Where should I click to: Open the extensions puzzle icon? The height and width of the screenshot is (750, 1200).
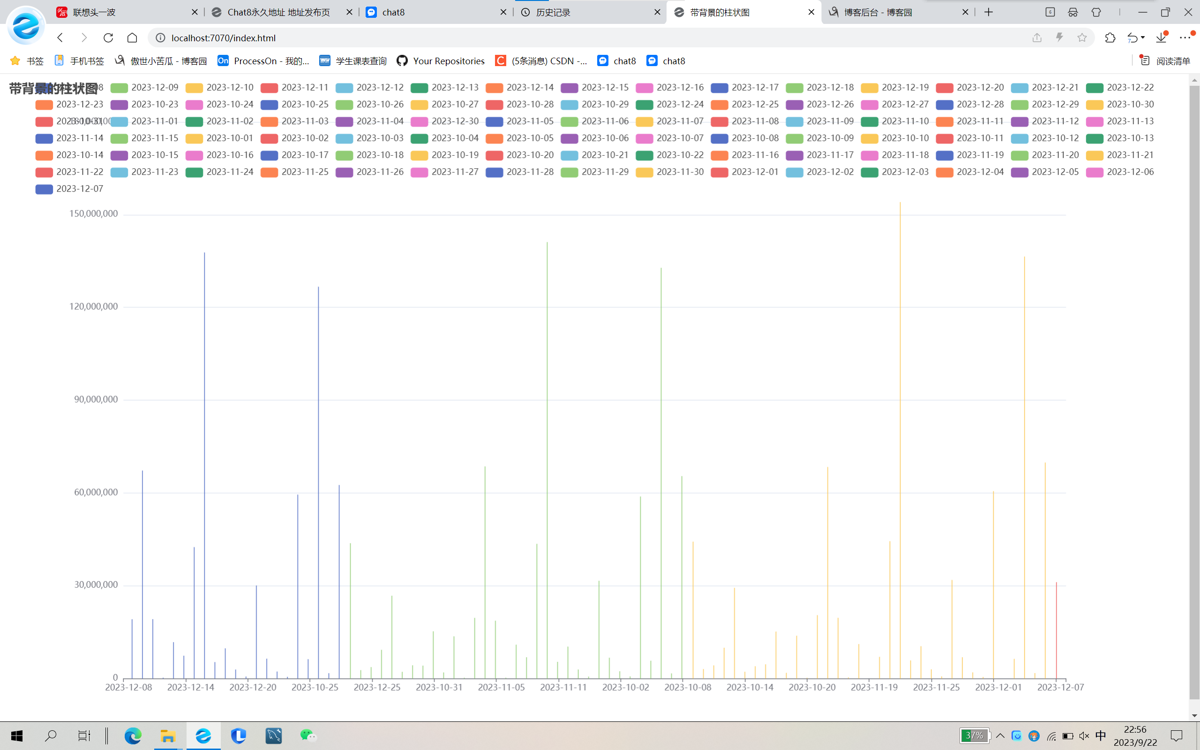pos(1110,37)
